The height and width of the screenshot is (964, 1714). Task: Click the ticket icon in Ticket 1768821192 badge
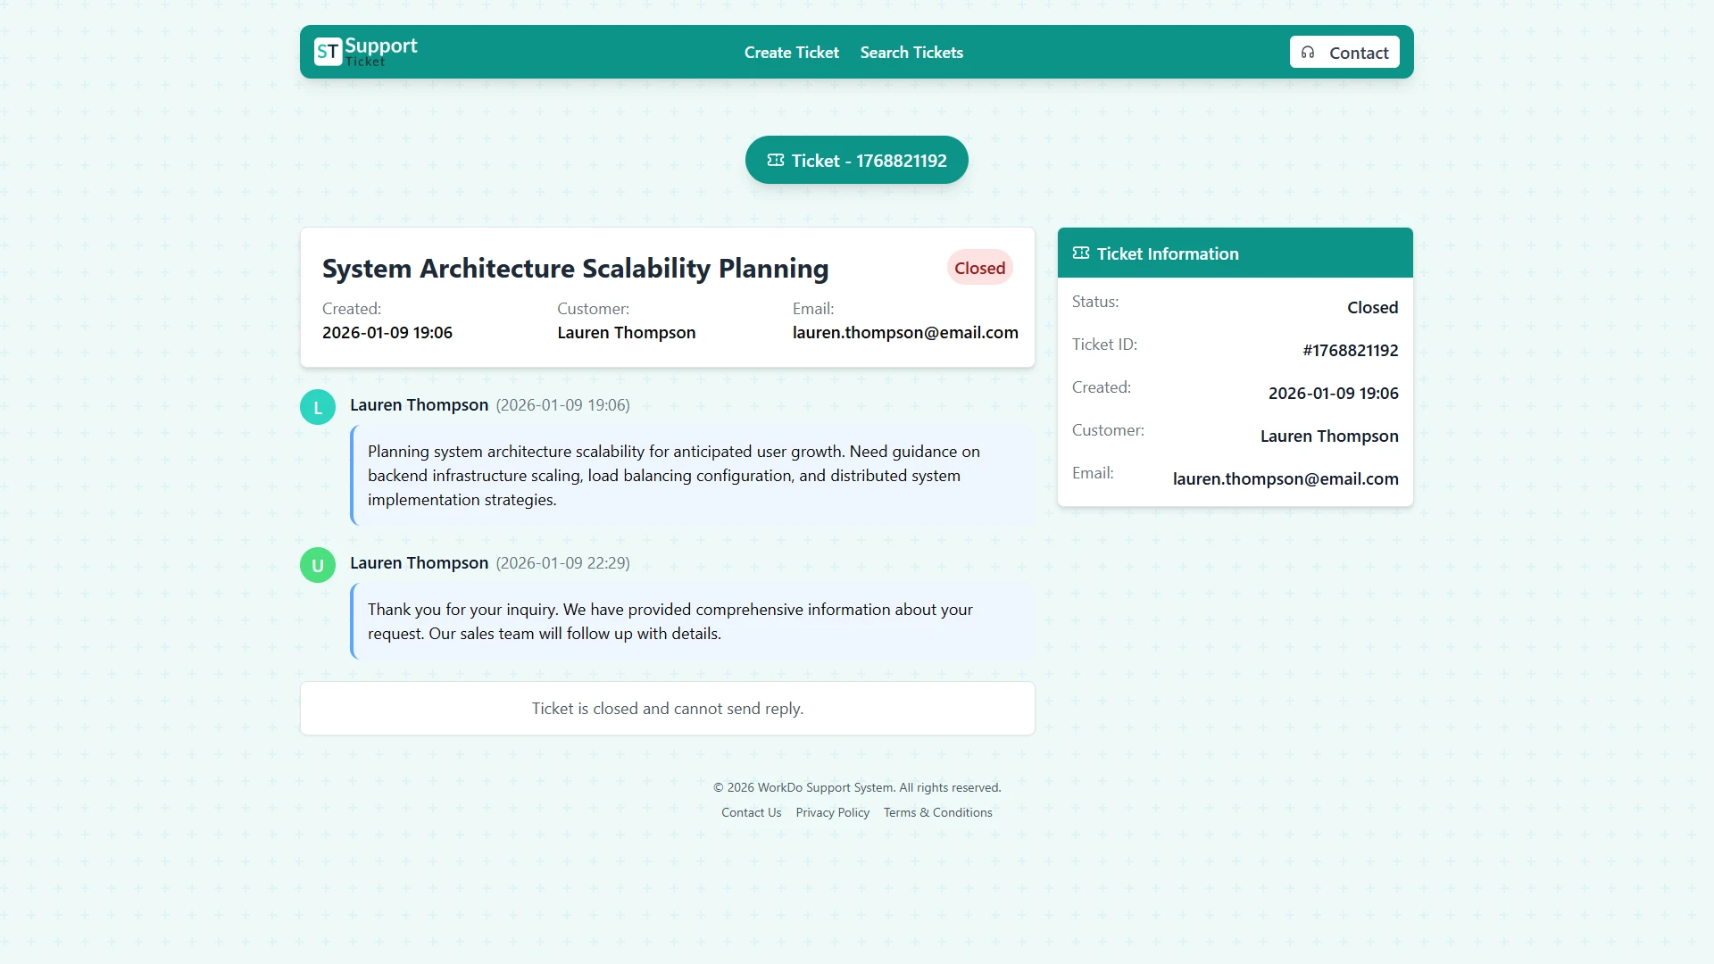tap(776, 161)
